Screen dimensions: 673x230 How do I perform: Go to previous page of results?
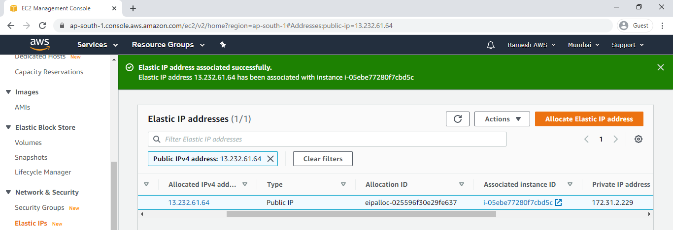click(x=586, y=139)
